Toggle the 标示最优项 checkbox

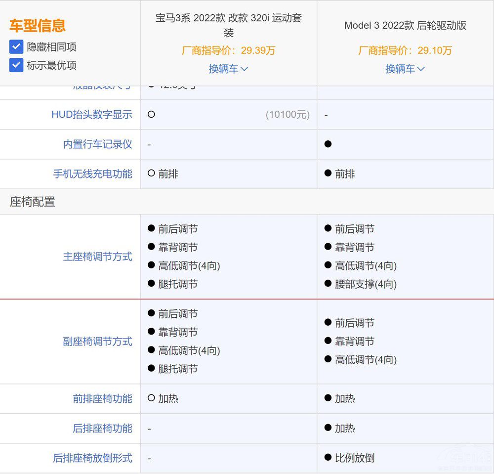[16, 65]
